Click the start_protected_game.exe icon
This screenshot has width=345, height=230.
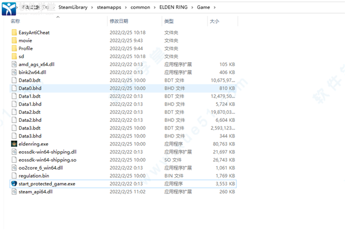point(14,183)
